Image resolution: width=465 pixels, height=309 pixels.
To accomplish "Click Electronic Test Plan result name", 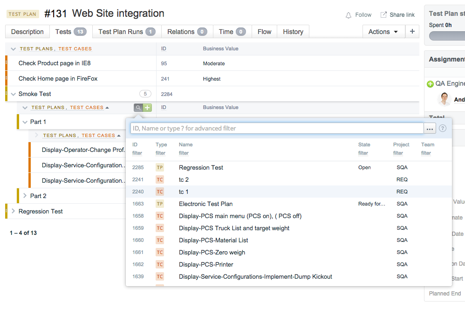I will click(x=205, y=204).
